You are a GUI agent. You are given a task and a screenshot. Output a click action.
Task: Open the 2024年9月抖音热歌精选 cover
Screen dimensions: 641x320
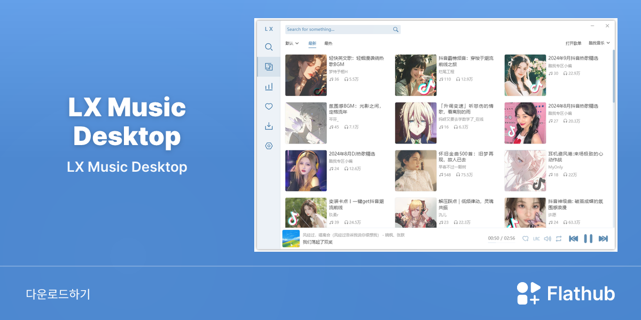(525, 75)
